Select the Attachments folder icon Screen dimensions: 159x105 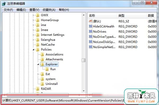[42, 59]
